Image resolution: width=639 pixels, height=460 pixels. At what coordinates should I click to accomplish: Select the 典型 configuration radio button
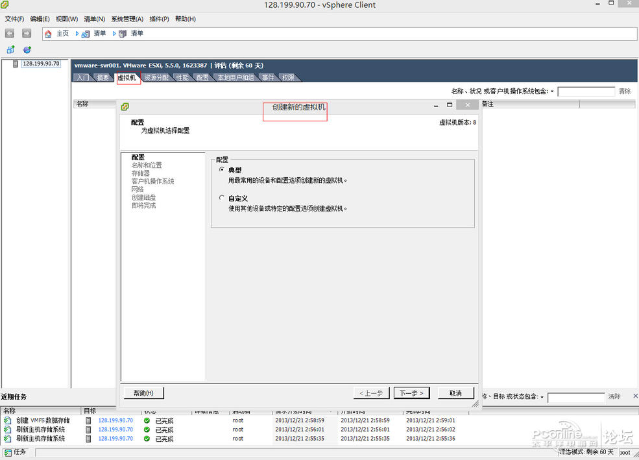[x=222, y=169]
